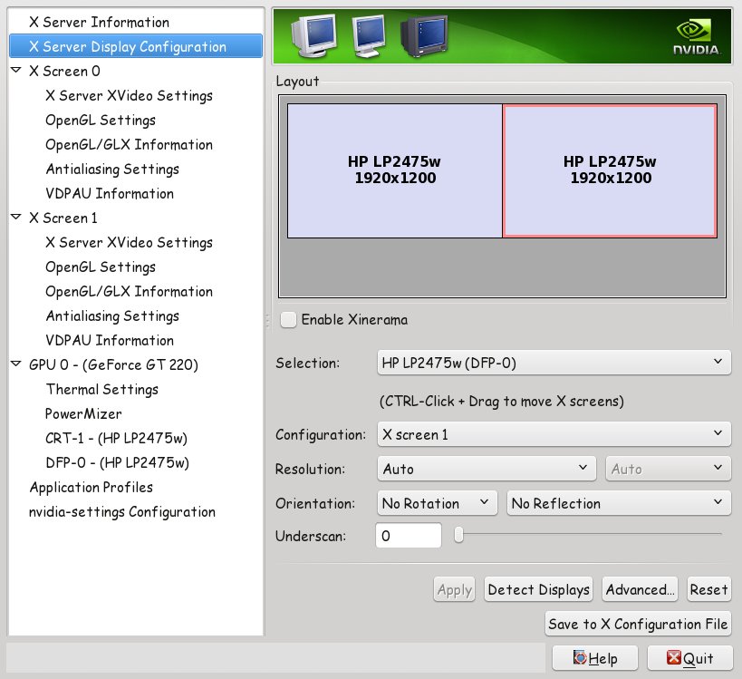Open Antialiasing Settings under X Screen 0

[112, 169]
